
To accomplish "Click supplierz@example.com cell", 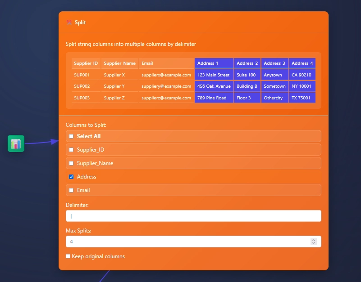I will click(x=166, y=98).
